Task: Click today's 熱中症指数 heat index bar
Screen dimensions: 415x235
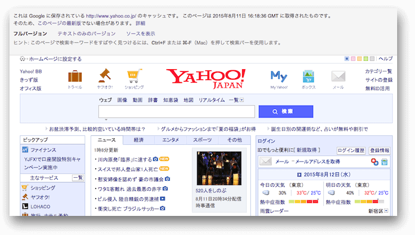Action: [303, 202]
